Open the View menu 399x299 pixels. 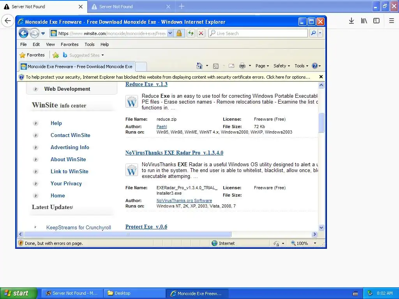coord(50,44)
